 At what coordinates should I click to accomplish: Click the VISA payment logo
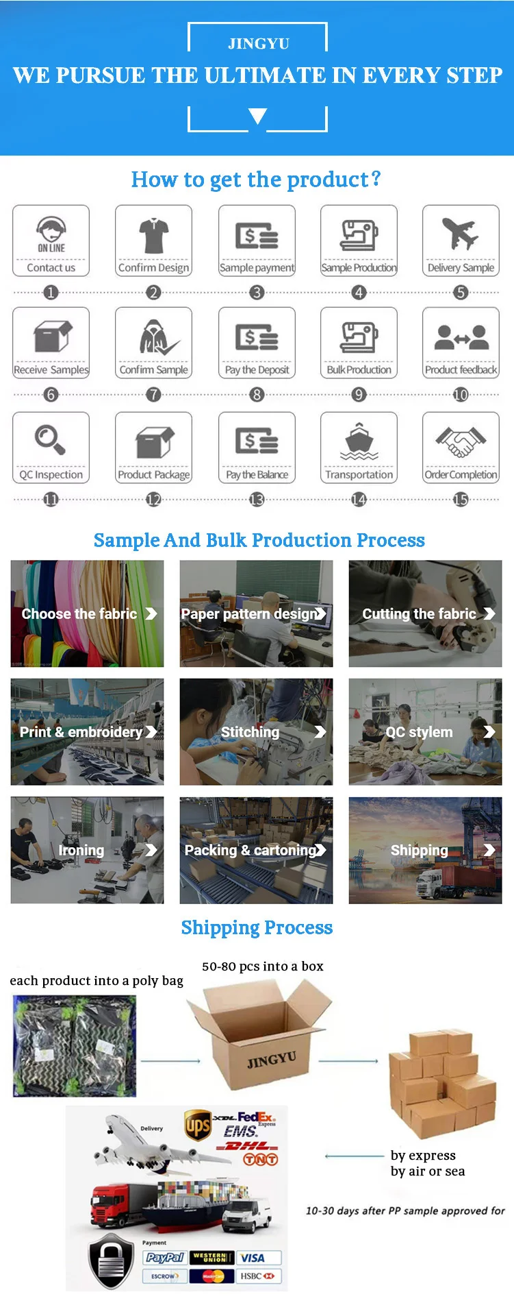(x=259, y=1258)
